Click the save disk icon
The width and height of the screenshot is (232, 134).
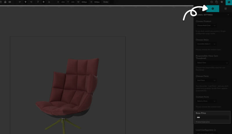pyautogui.click(x=229, y=2)
